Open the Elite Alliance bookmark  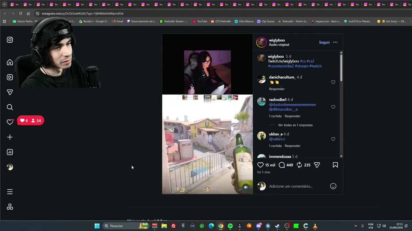[244, 21]
